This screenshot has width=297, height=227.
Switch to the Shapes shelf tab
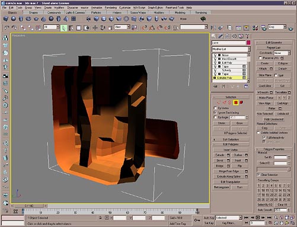point(33,12)
